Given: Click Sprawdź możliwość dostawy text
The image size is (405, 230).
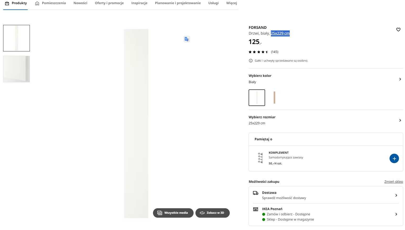Looking at the screenshot, I should [284, 198].
